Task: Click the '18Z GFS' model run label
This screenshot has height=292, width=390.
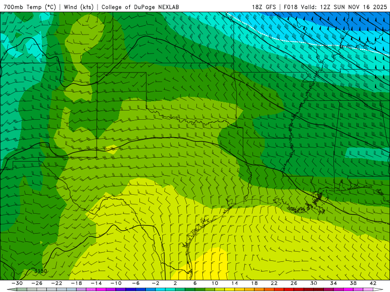Action: pos(264,7)
